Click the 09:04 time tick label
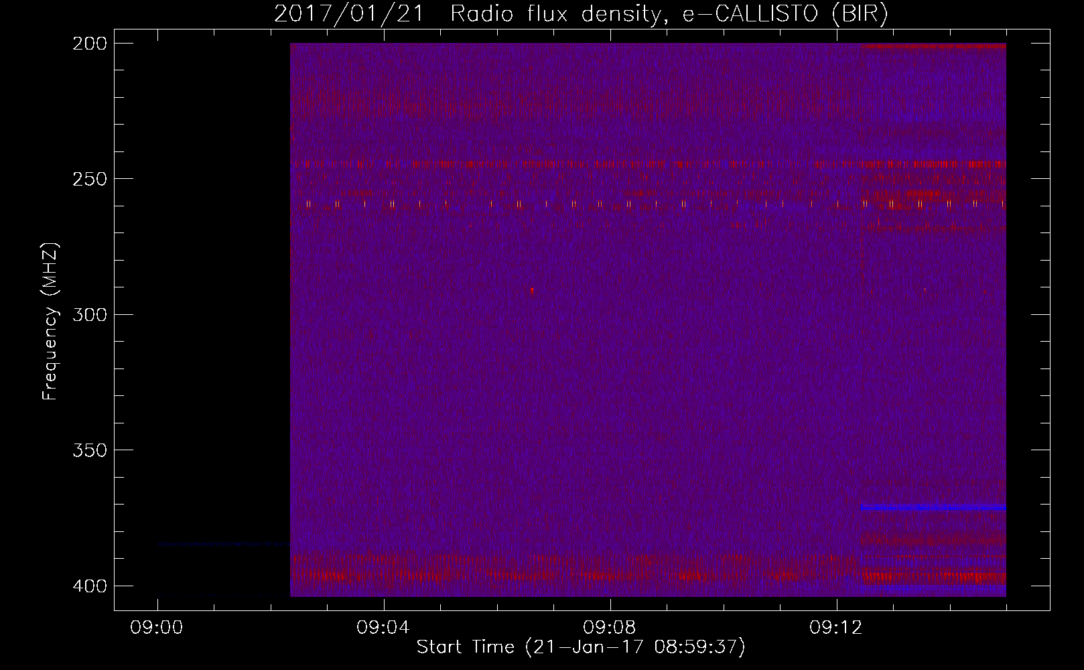This screenshot has height=670, width=1084. point(383,628)
